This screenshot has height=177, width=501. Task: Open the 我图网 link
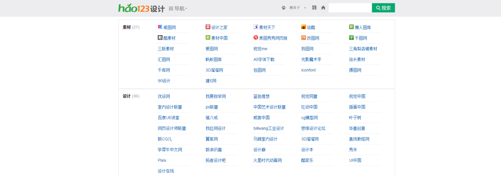pyautogui.click(x=307, y=48)
